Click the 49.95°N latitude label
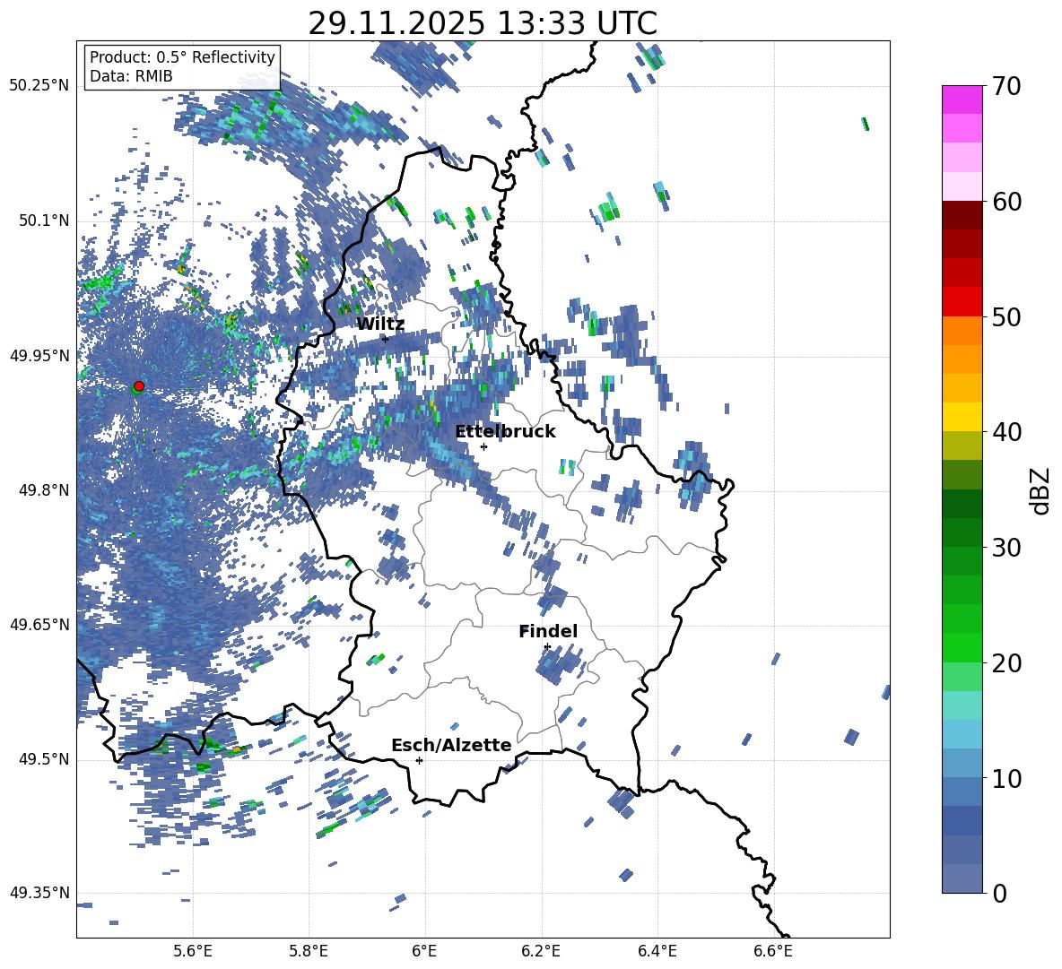 coord(39,355)
